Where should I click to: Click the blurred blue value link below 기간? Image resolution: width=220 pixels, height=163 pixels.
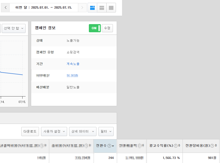click(72, 76)
